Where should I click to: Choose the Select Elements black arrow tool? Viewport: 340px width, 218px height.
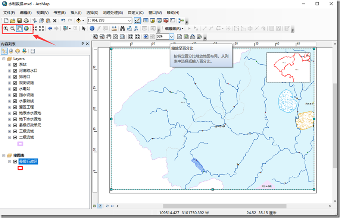[x=84, y=28]
